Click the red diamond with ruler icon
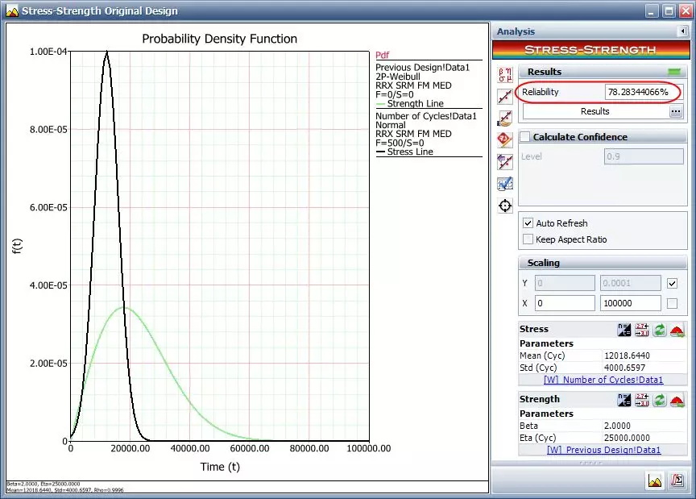 (x=505, y=140)
